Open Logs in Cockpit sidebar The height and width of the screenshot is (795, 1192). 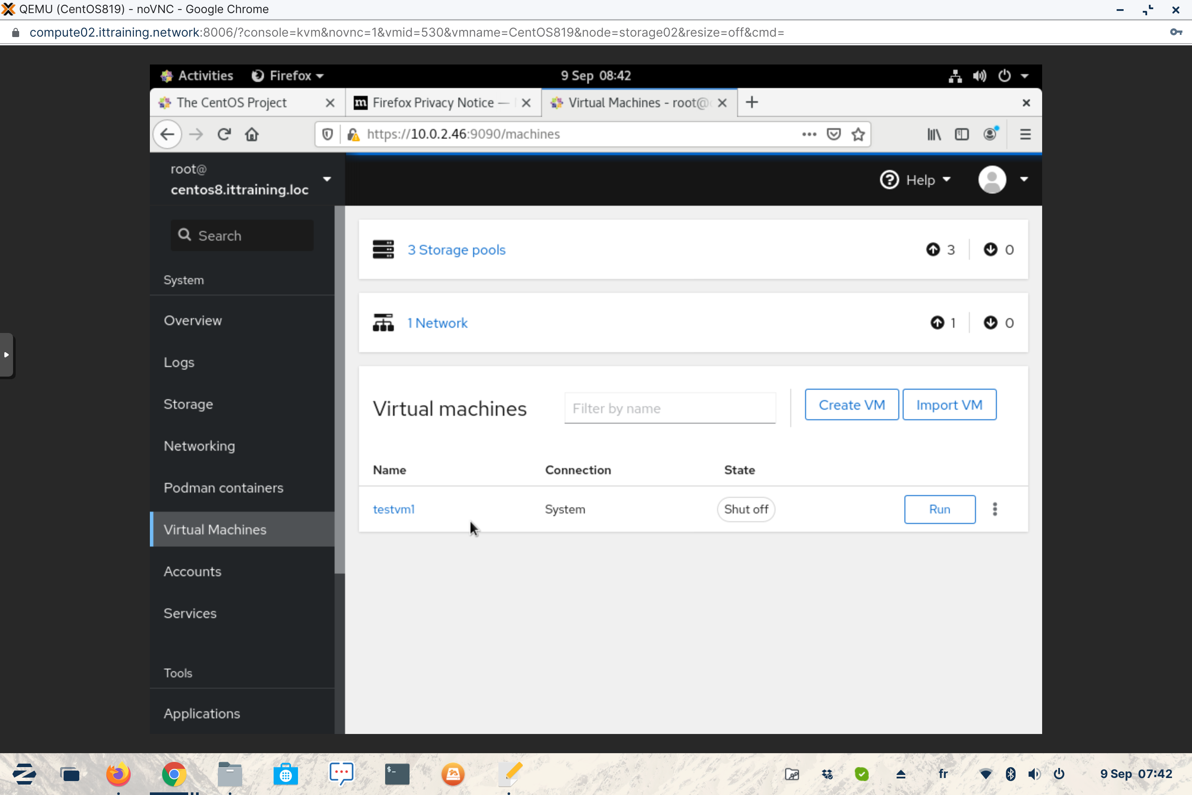[243, 363]
